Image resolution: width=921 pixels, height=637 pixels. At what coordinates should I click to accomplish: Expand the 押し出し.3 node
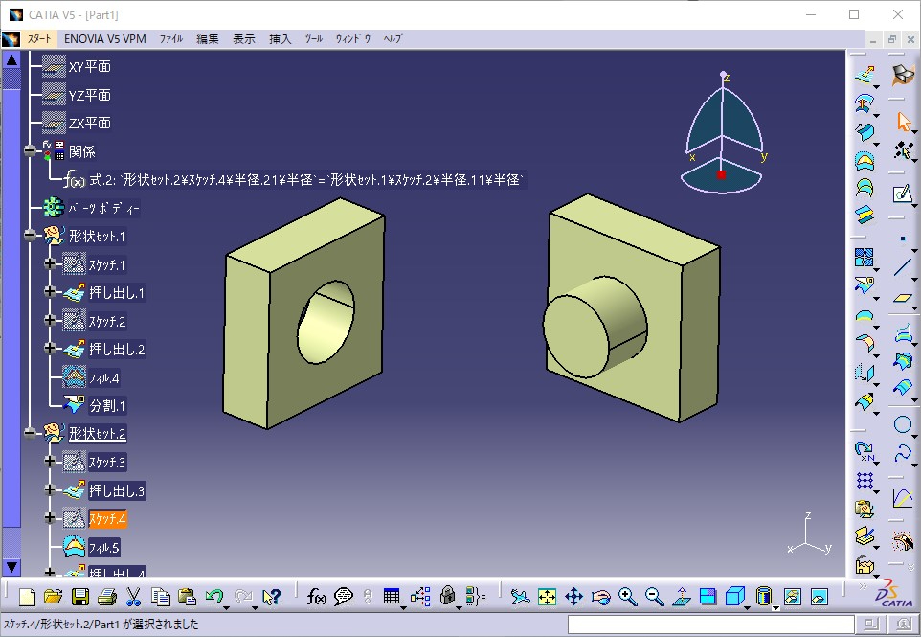[50, 489]
